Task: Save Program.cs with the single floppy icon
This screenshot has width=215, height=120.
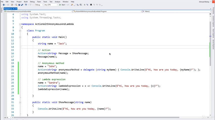Action: tap(19, 5)
